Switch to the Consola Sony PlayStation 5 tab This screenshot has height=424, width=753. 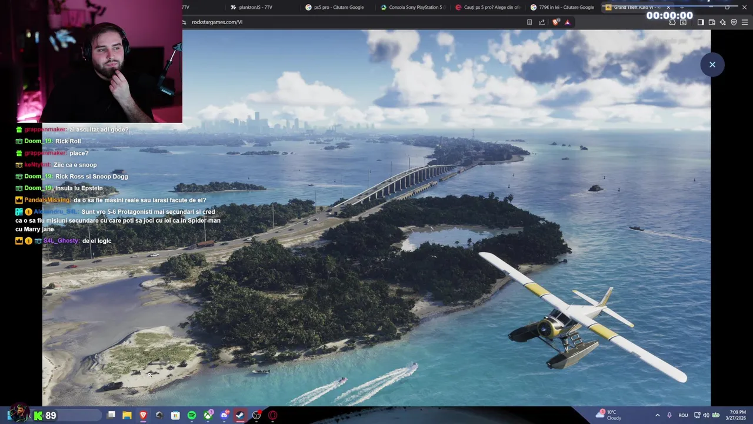[x=414, y=7]
